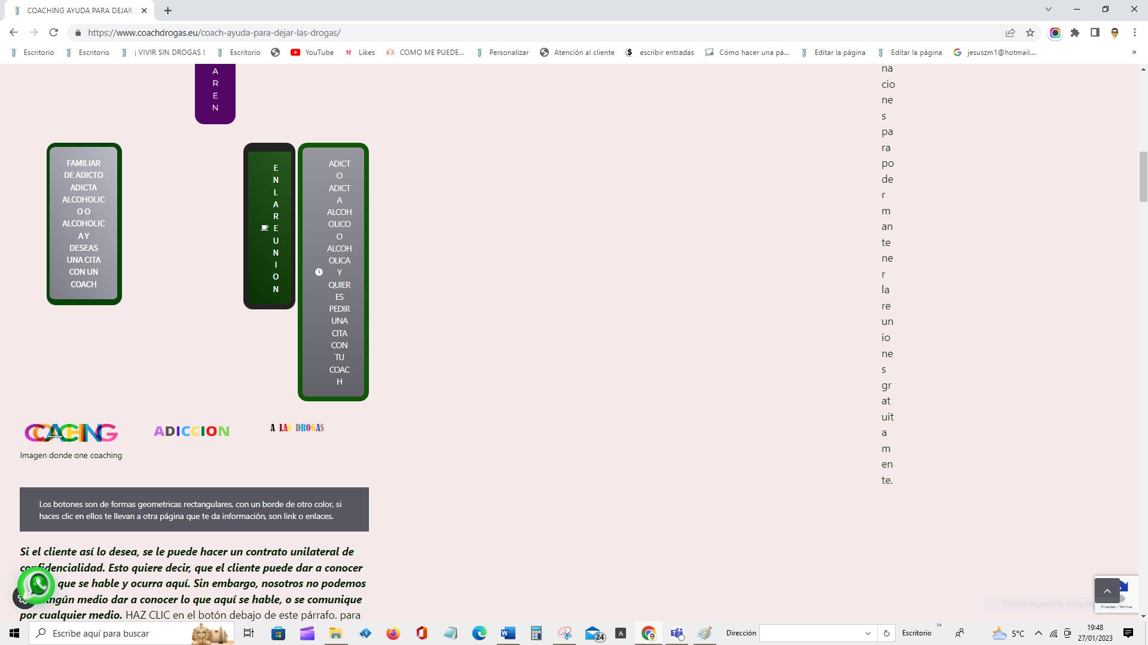Click the green 'EN LA REUNION' button
Screen dimensions: 1148x645
click(269, 226)
